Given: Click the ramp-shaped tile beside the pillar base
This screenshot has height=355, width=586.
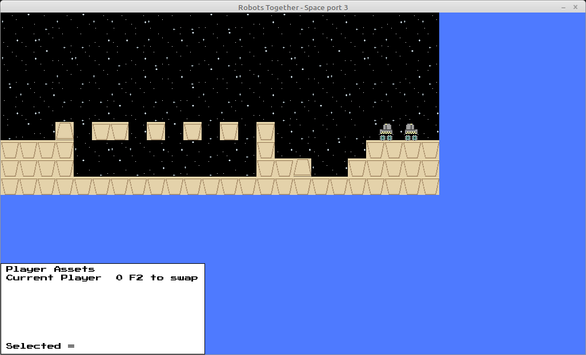Looking at the screenshot, I should pyautogui.click(x=302, y=168).
